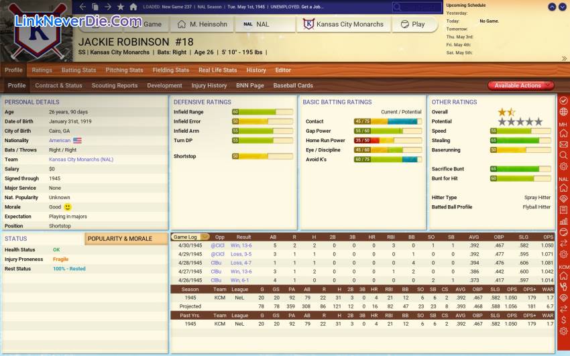Open the gear icon in the NAL sidebar section
The width and height of the screenshot is (570, 356).
[563, 254]
